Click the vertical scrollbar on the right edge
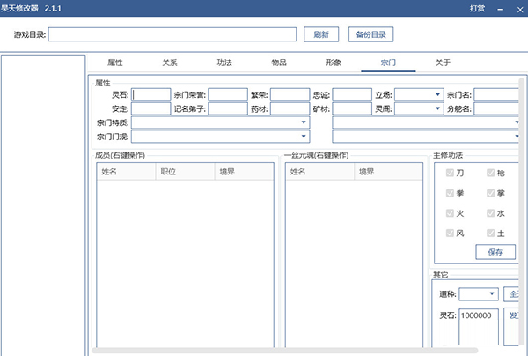Viewport: 528px width, 356px height. [x=522, y=212]
